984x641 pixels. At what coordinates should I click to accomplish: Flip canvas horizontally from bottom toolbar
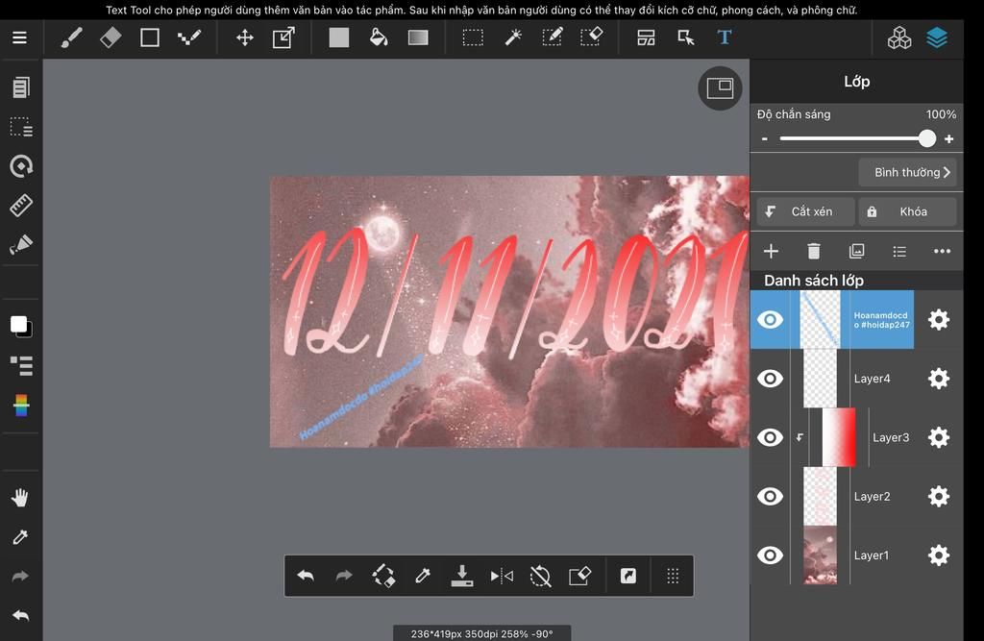tap(502, 576)
